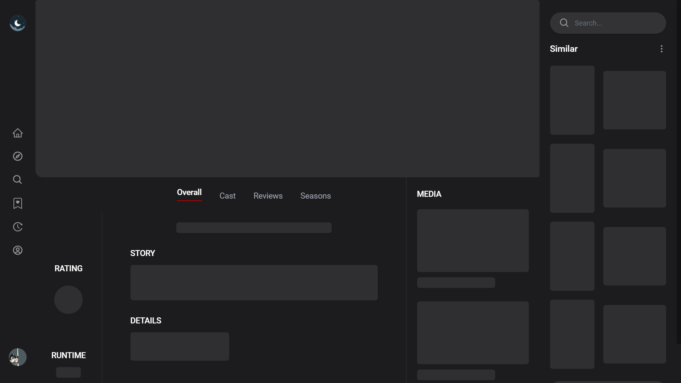Click the user avatar picture
The image size is (681, 383).
pyautogui.click(x=17, y=357)
